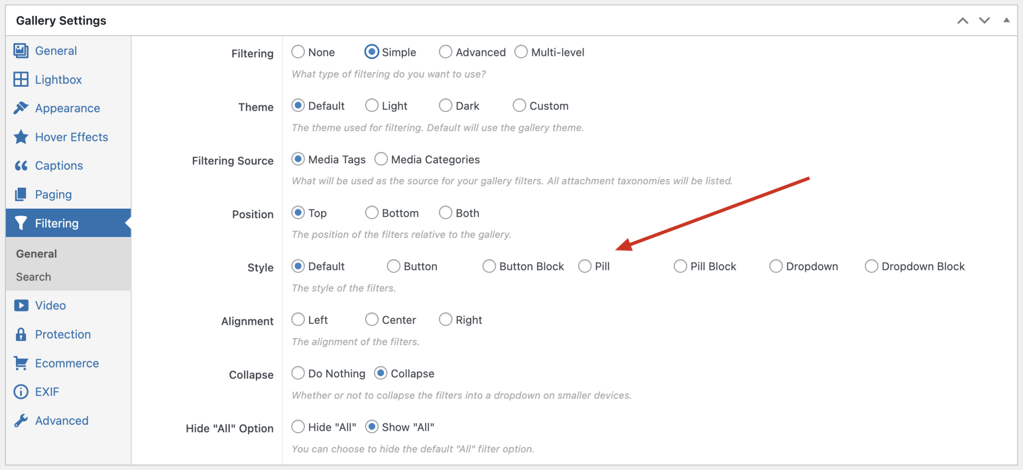Click the downward chevron in the header

click(x=985, y=20)
